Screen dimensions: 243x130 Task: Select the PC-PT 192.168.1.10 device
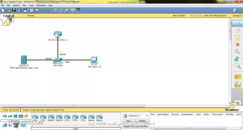[x=94, y=60]
